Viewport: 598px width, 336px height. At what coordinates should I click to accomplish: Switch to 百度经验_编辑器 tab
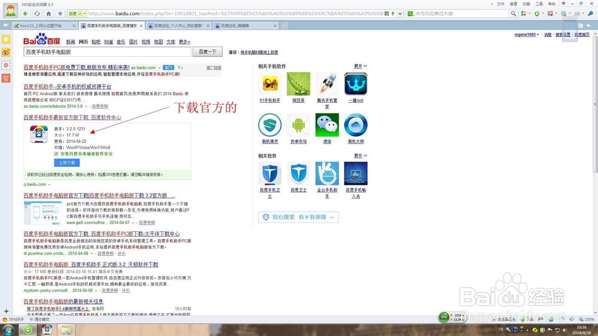[x=245, y=26]
